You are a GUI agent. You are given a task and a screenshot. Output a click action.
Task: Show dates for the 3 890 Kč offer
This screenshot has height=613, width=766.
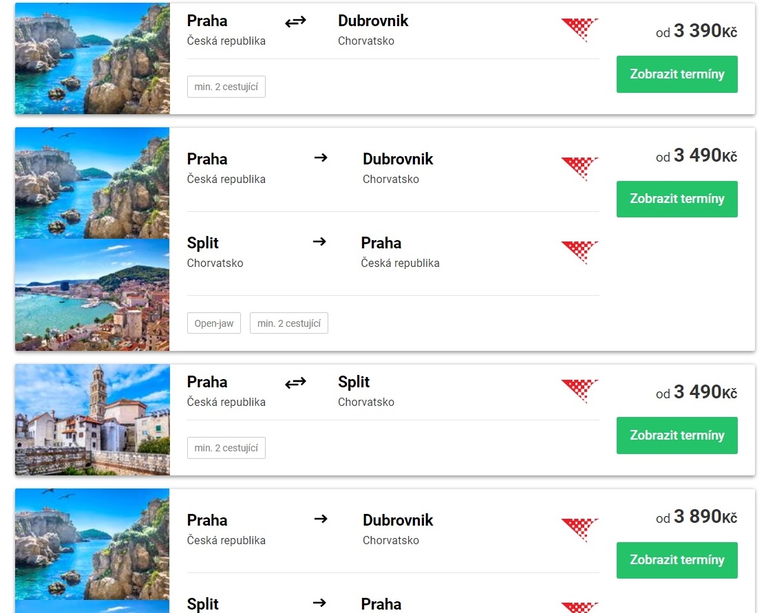(677, 560)
